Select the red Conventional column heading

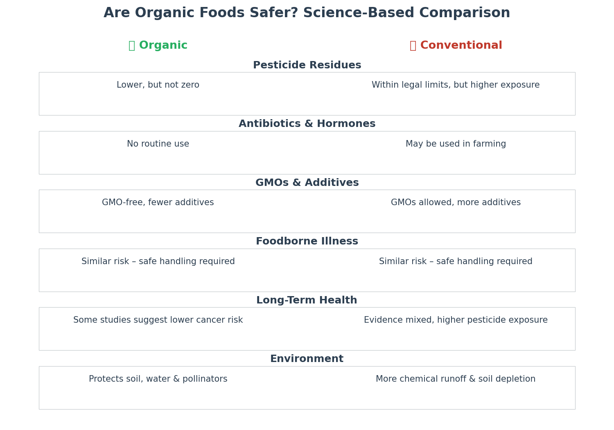tap(461, 46)
